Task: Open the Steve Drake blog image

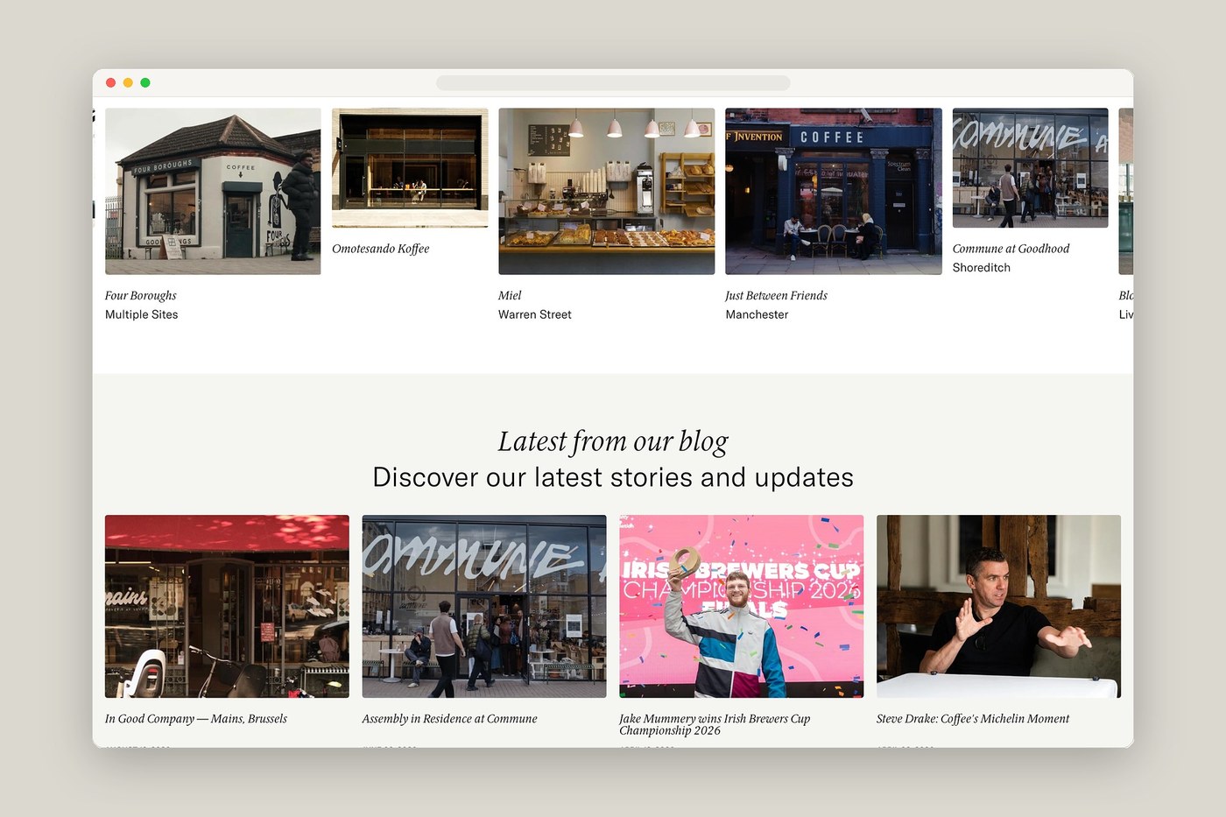Action: 998,606
